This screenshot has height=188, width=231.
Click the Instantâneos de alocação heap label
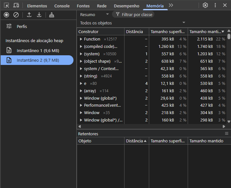pos(34,41)
